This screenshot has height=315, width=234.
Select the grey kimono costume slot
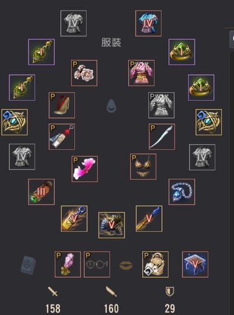point(161,105)
